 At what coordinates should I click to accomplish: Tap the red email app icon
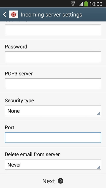click(x=14, y=14)
